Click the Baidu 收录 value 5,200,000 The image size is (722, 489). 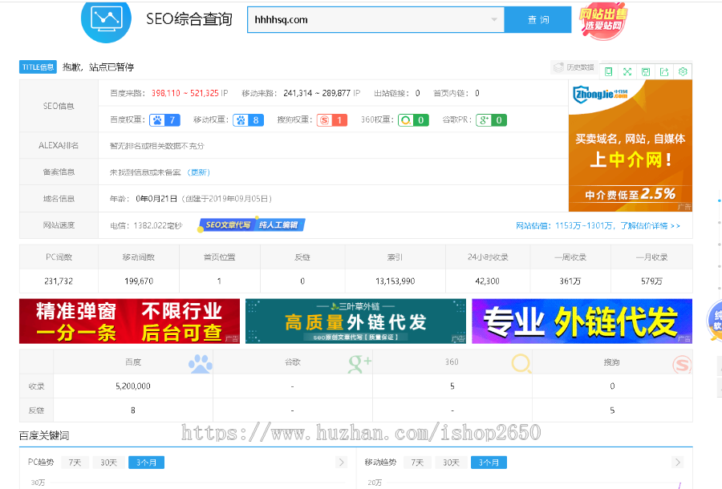click(x=133, y=386)
